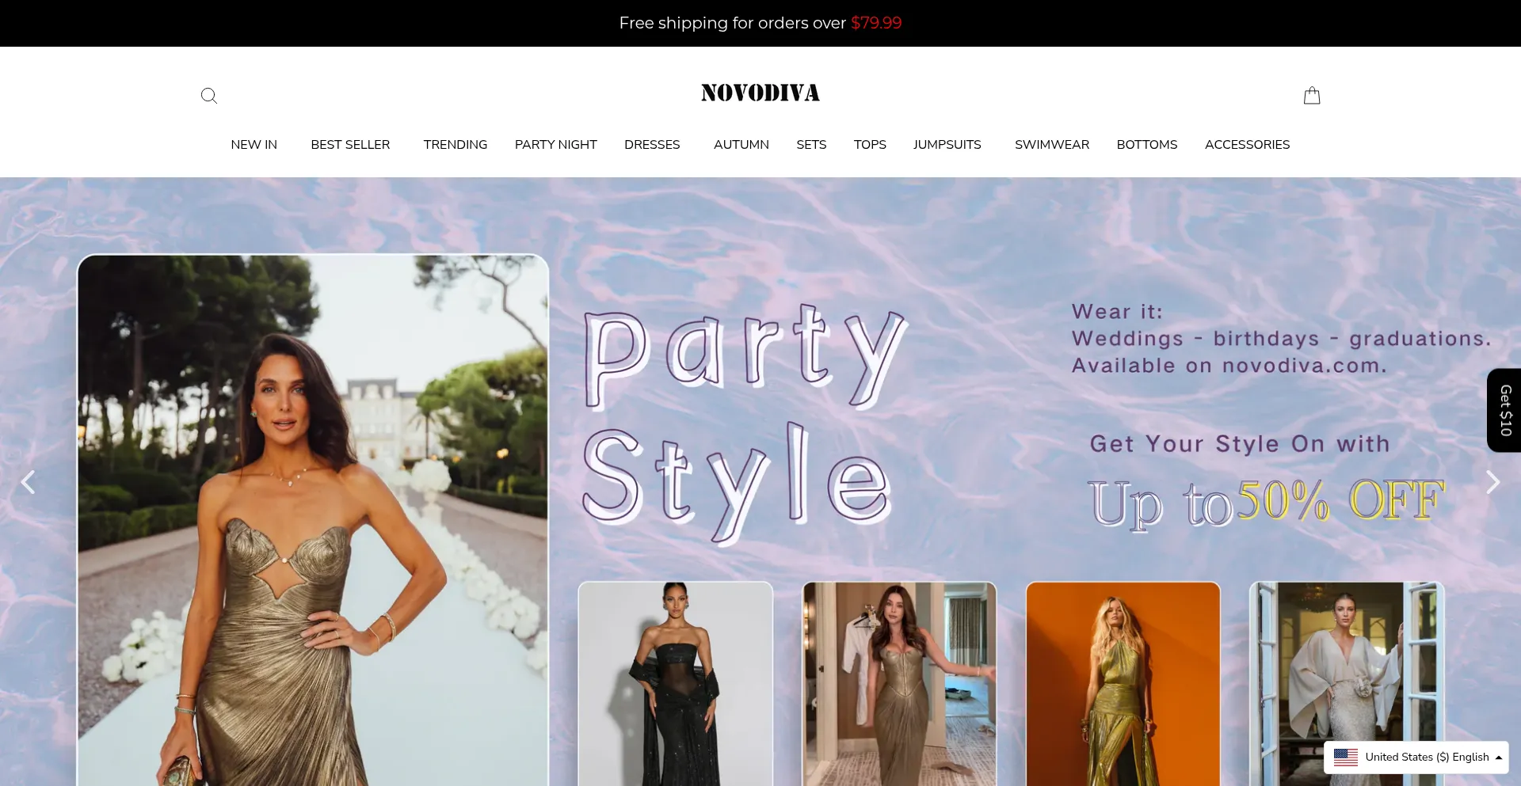Open the BEST SELLER menu
The height and width of the screenshot is (786, 1521).
click(350, 145)
